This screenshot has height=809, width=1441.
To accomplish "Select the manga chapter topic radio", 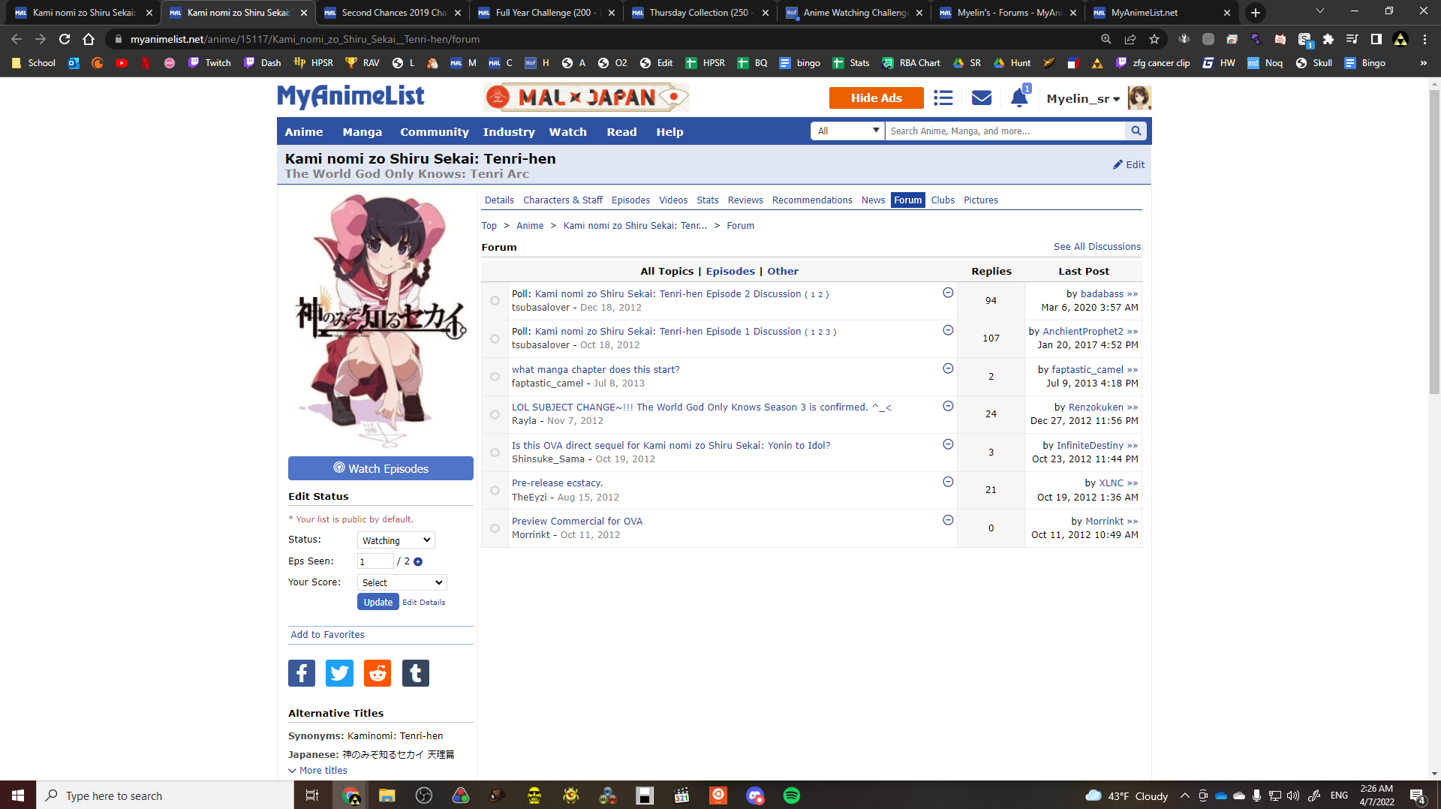I will [x=495, y=377].
